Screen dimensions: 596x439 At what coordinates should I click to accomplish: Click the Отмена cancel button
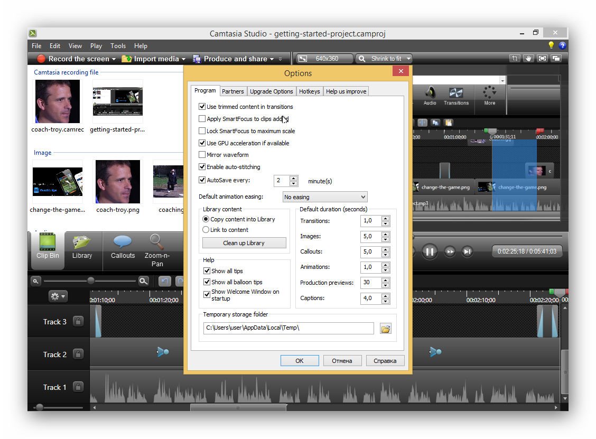[x=342, y=361]
